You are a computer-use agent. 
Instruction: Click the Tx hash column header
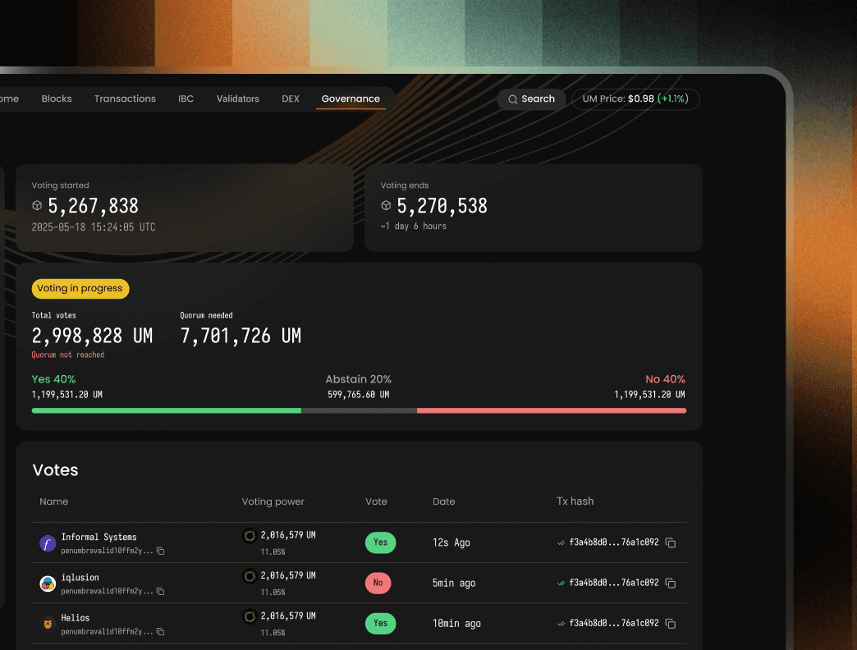575,501
